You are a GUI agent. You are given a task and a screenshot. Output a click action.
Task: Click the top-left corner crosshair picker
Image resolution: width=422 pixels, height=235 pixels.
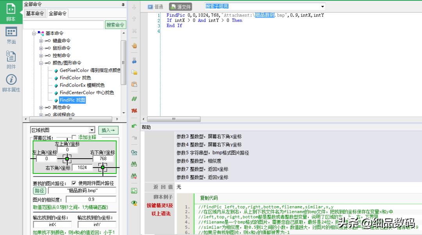(67, 159)
